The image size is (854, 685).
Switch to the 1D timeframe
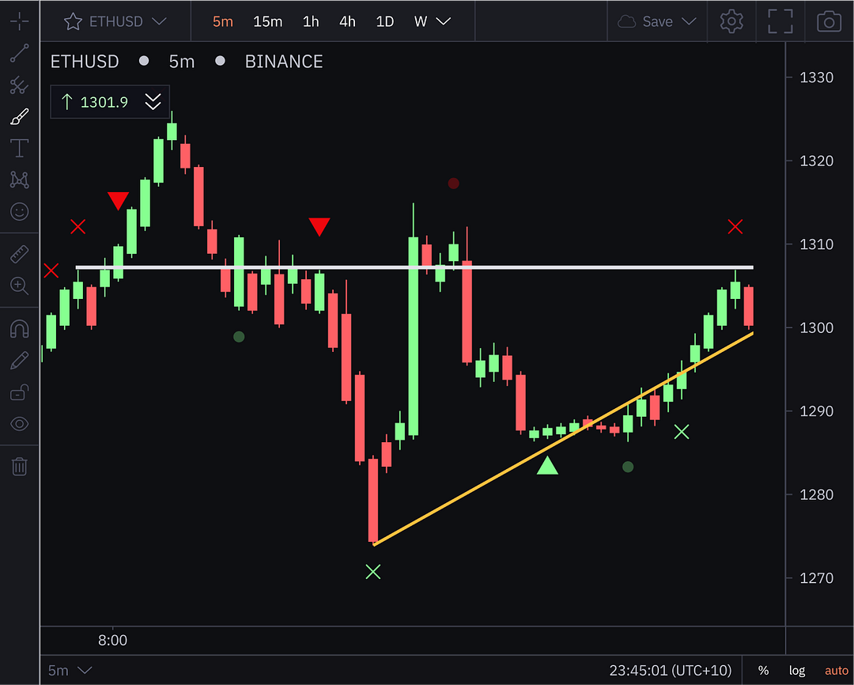(384, 21)
